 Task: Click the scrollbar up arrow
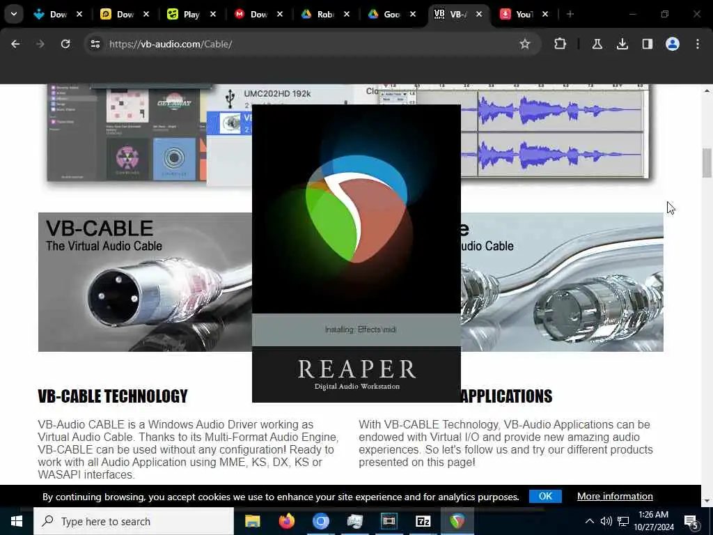pos(707,91)
